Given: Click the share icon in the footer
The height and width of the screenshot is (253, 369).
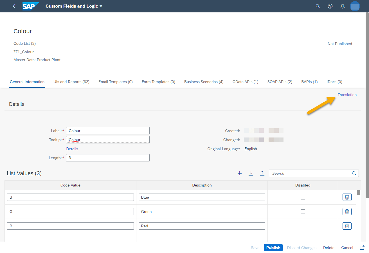Looking at the screenshot, I should [362, 248].
